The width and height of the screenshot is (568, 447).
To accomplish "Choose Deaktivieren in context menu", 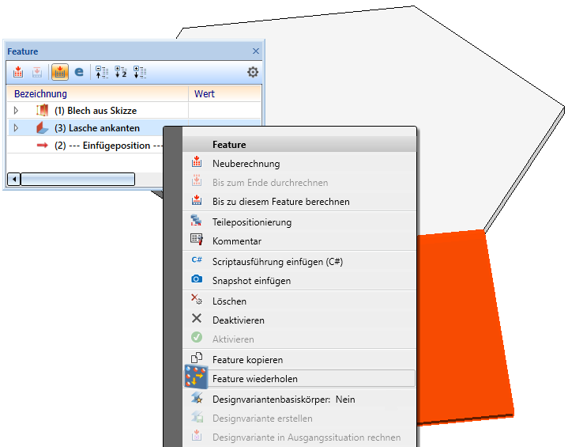I will [x=299, y=320].
